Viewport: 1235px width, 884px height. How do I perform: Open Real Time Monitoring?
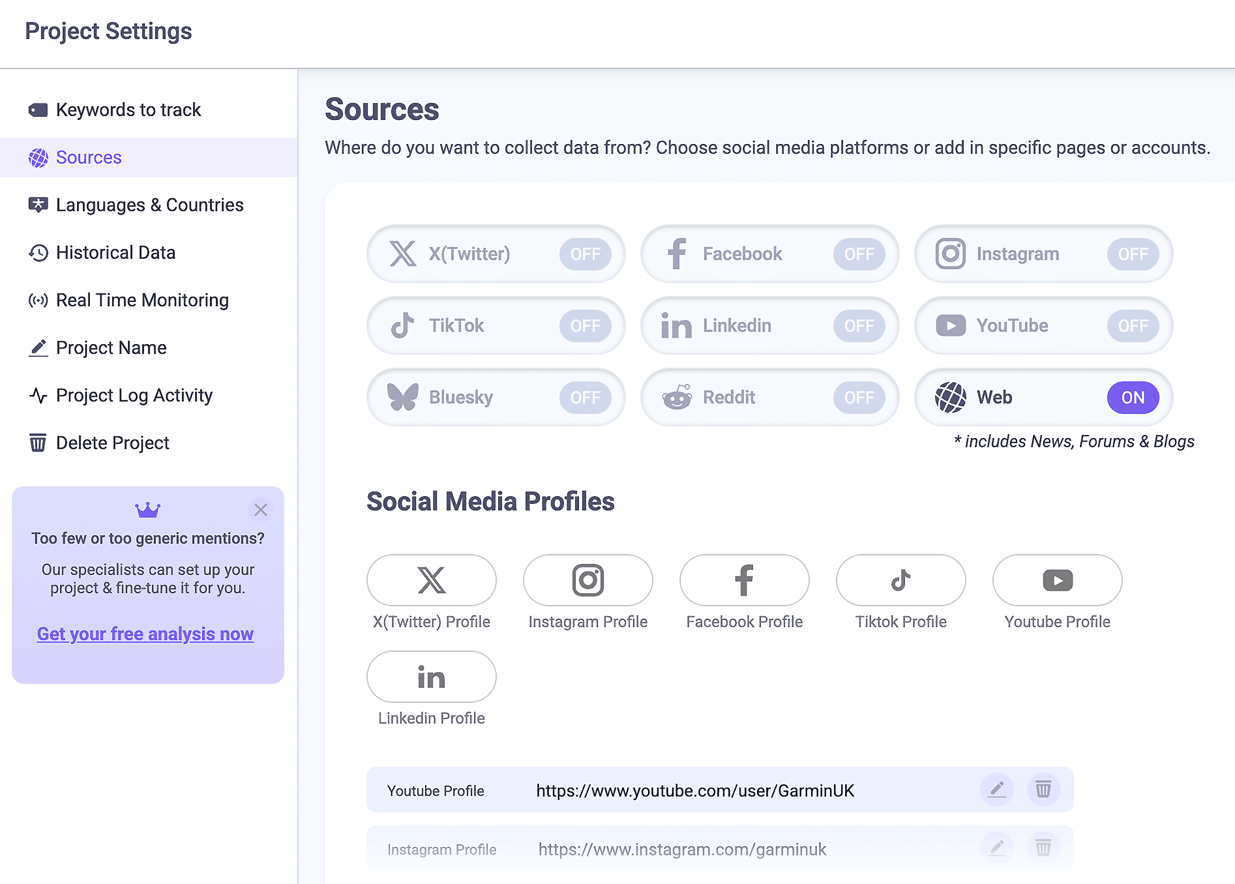[x=142, y=300]
